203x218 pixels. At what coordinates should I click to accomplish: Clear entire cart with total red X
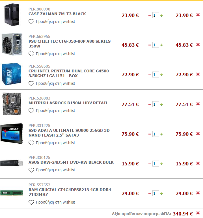pos(198,213)
